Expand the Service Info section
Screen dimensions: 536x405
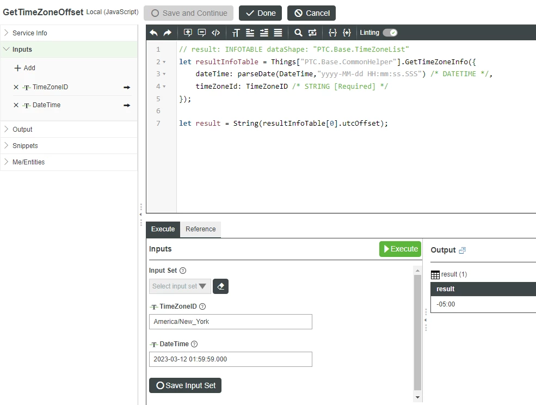click(69, 33)
